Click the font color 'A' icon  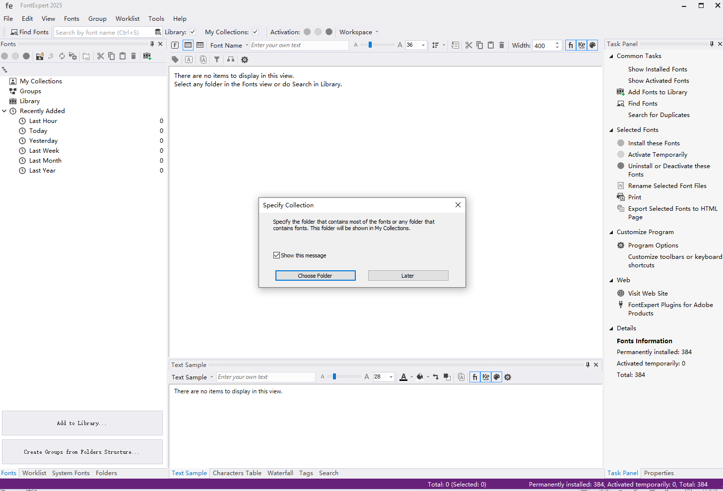tap(403, 377)
